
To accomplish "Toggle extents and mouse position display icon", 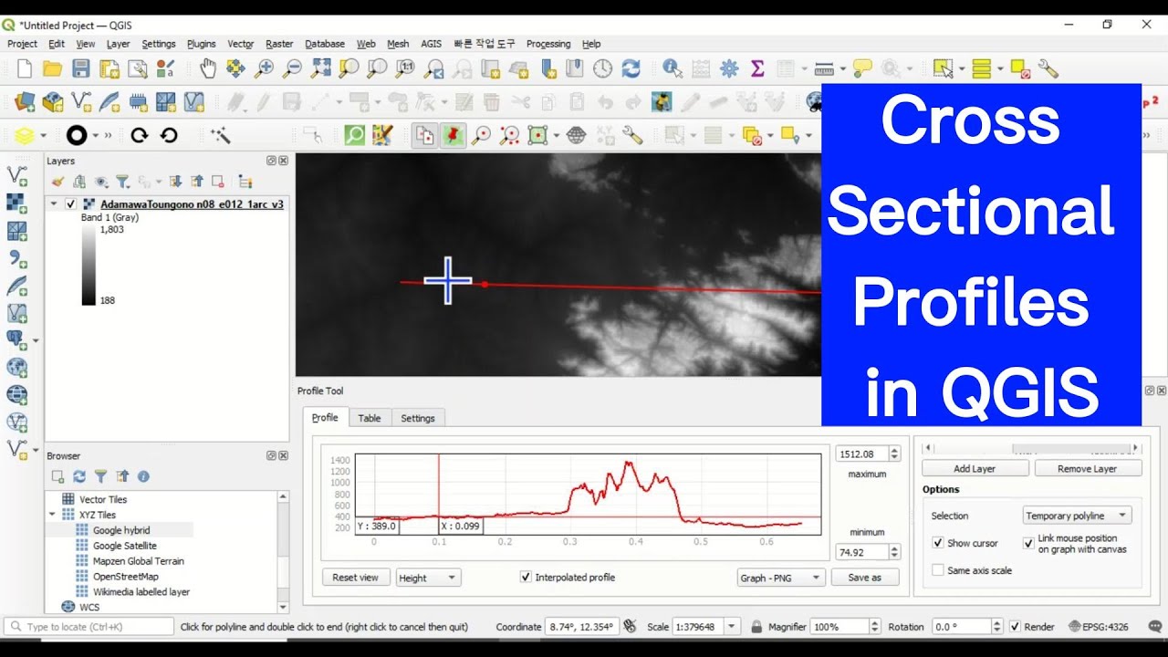I will 629,627.
